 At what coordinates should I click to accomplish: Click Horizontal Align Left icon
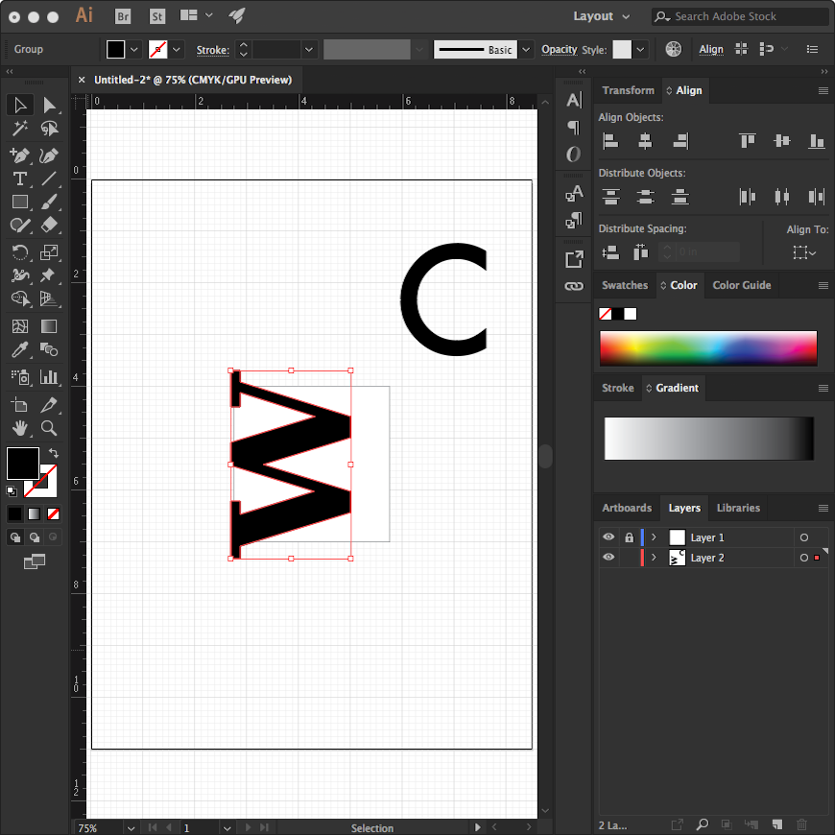pos(610,141)
